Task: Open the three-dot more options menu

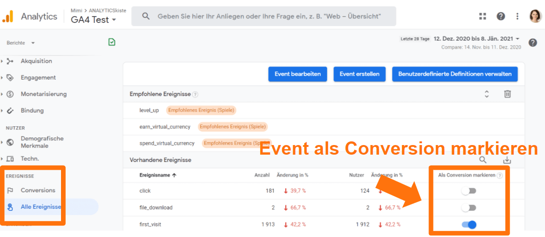Action: point(517,16)
